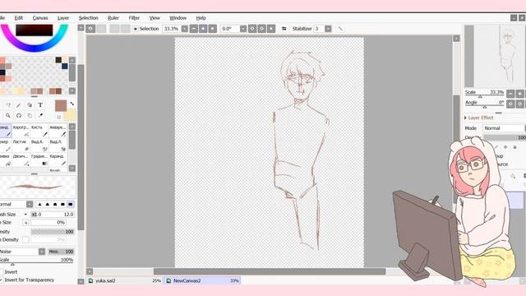
Task: Toggle the straight line drawing mode icon
Action: 340,29
